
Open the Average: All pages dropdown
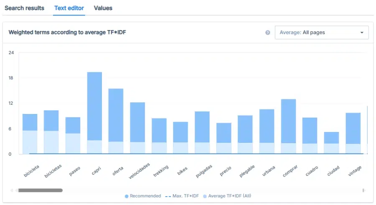(x=321, y=33)
